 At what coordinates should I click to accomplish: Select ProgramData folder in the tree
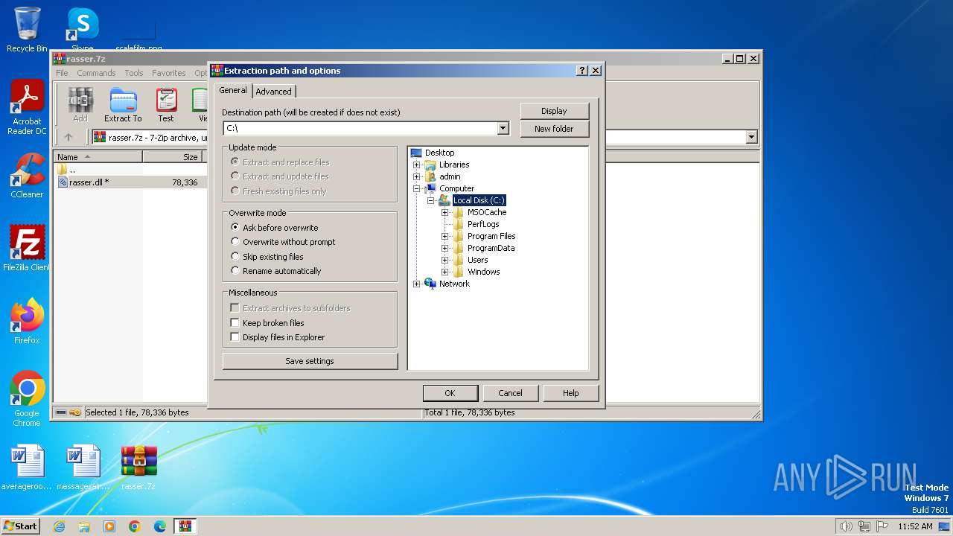coord(491,248)
